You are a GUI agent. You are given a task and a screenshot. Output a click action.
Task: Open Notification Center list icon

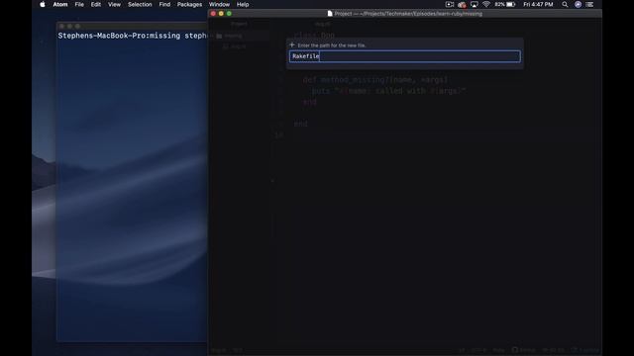pos(590,4)
